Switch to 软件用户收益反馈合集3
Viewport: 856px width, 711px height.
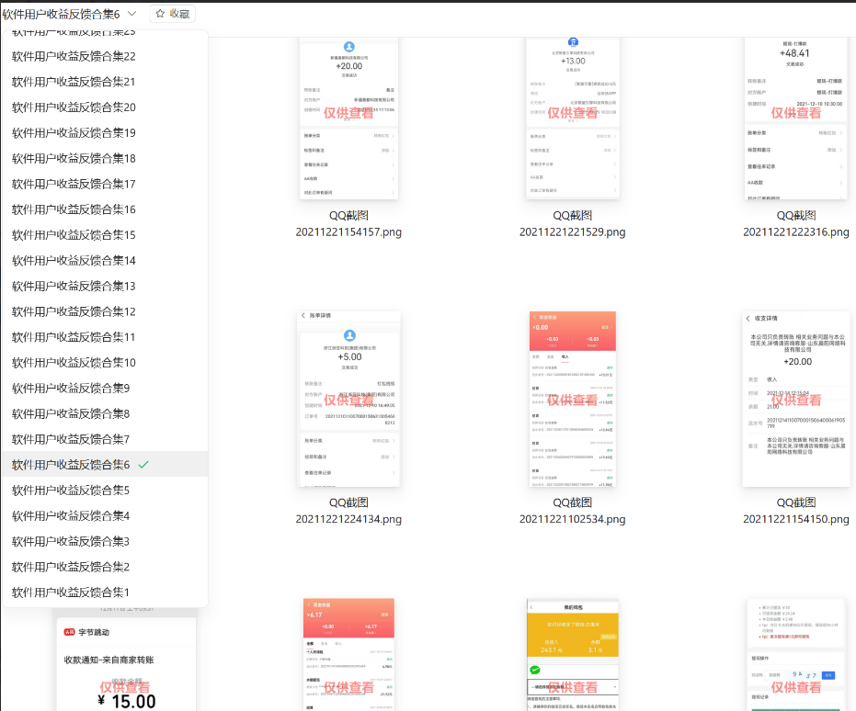point(71,541)
